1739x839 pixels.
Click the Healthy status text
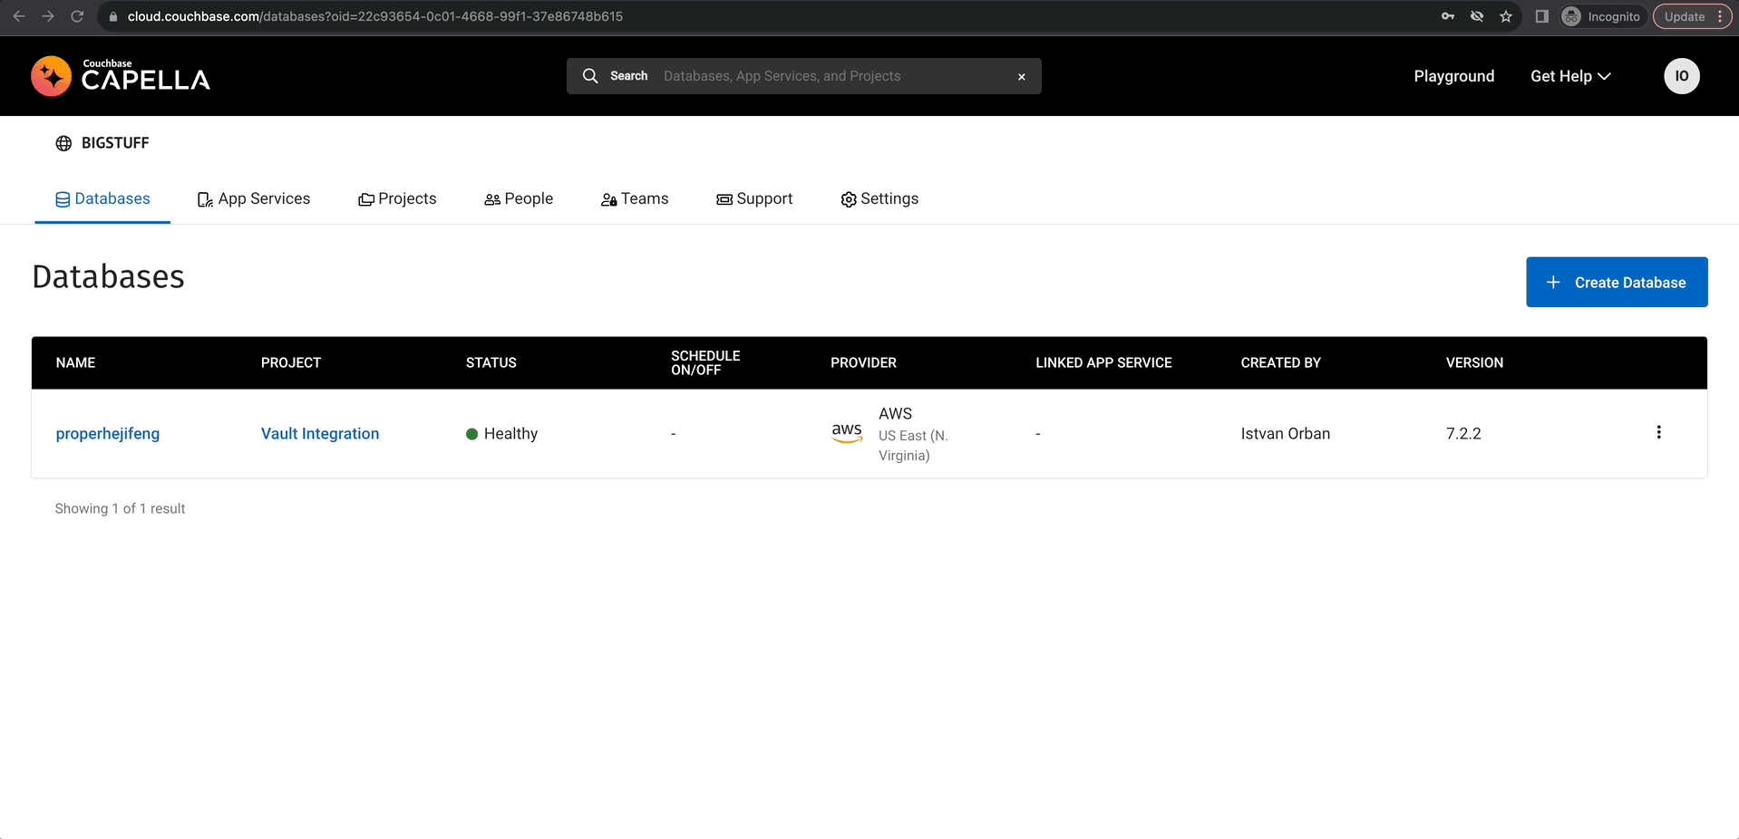pos(510,433)
